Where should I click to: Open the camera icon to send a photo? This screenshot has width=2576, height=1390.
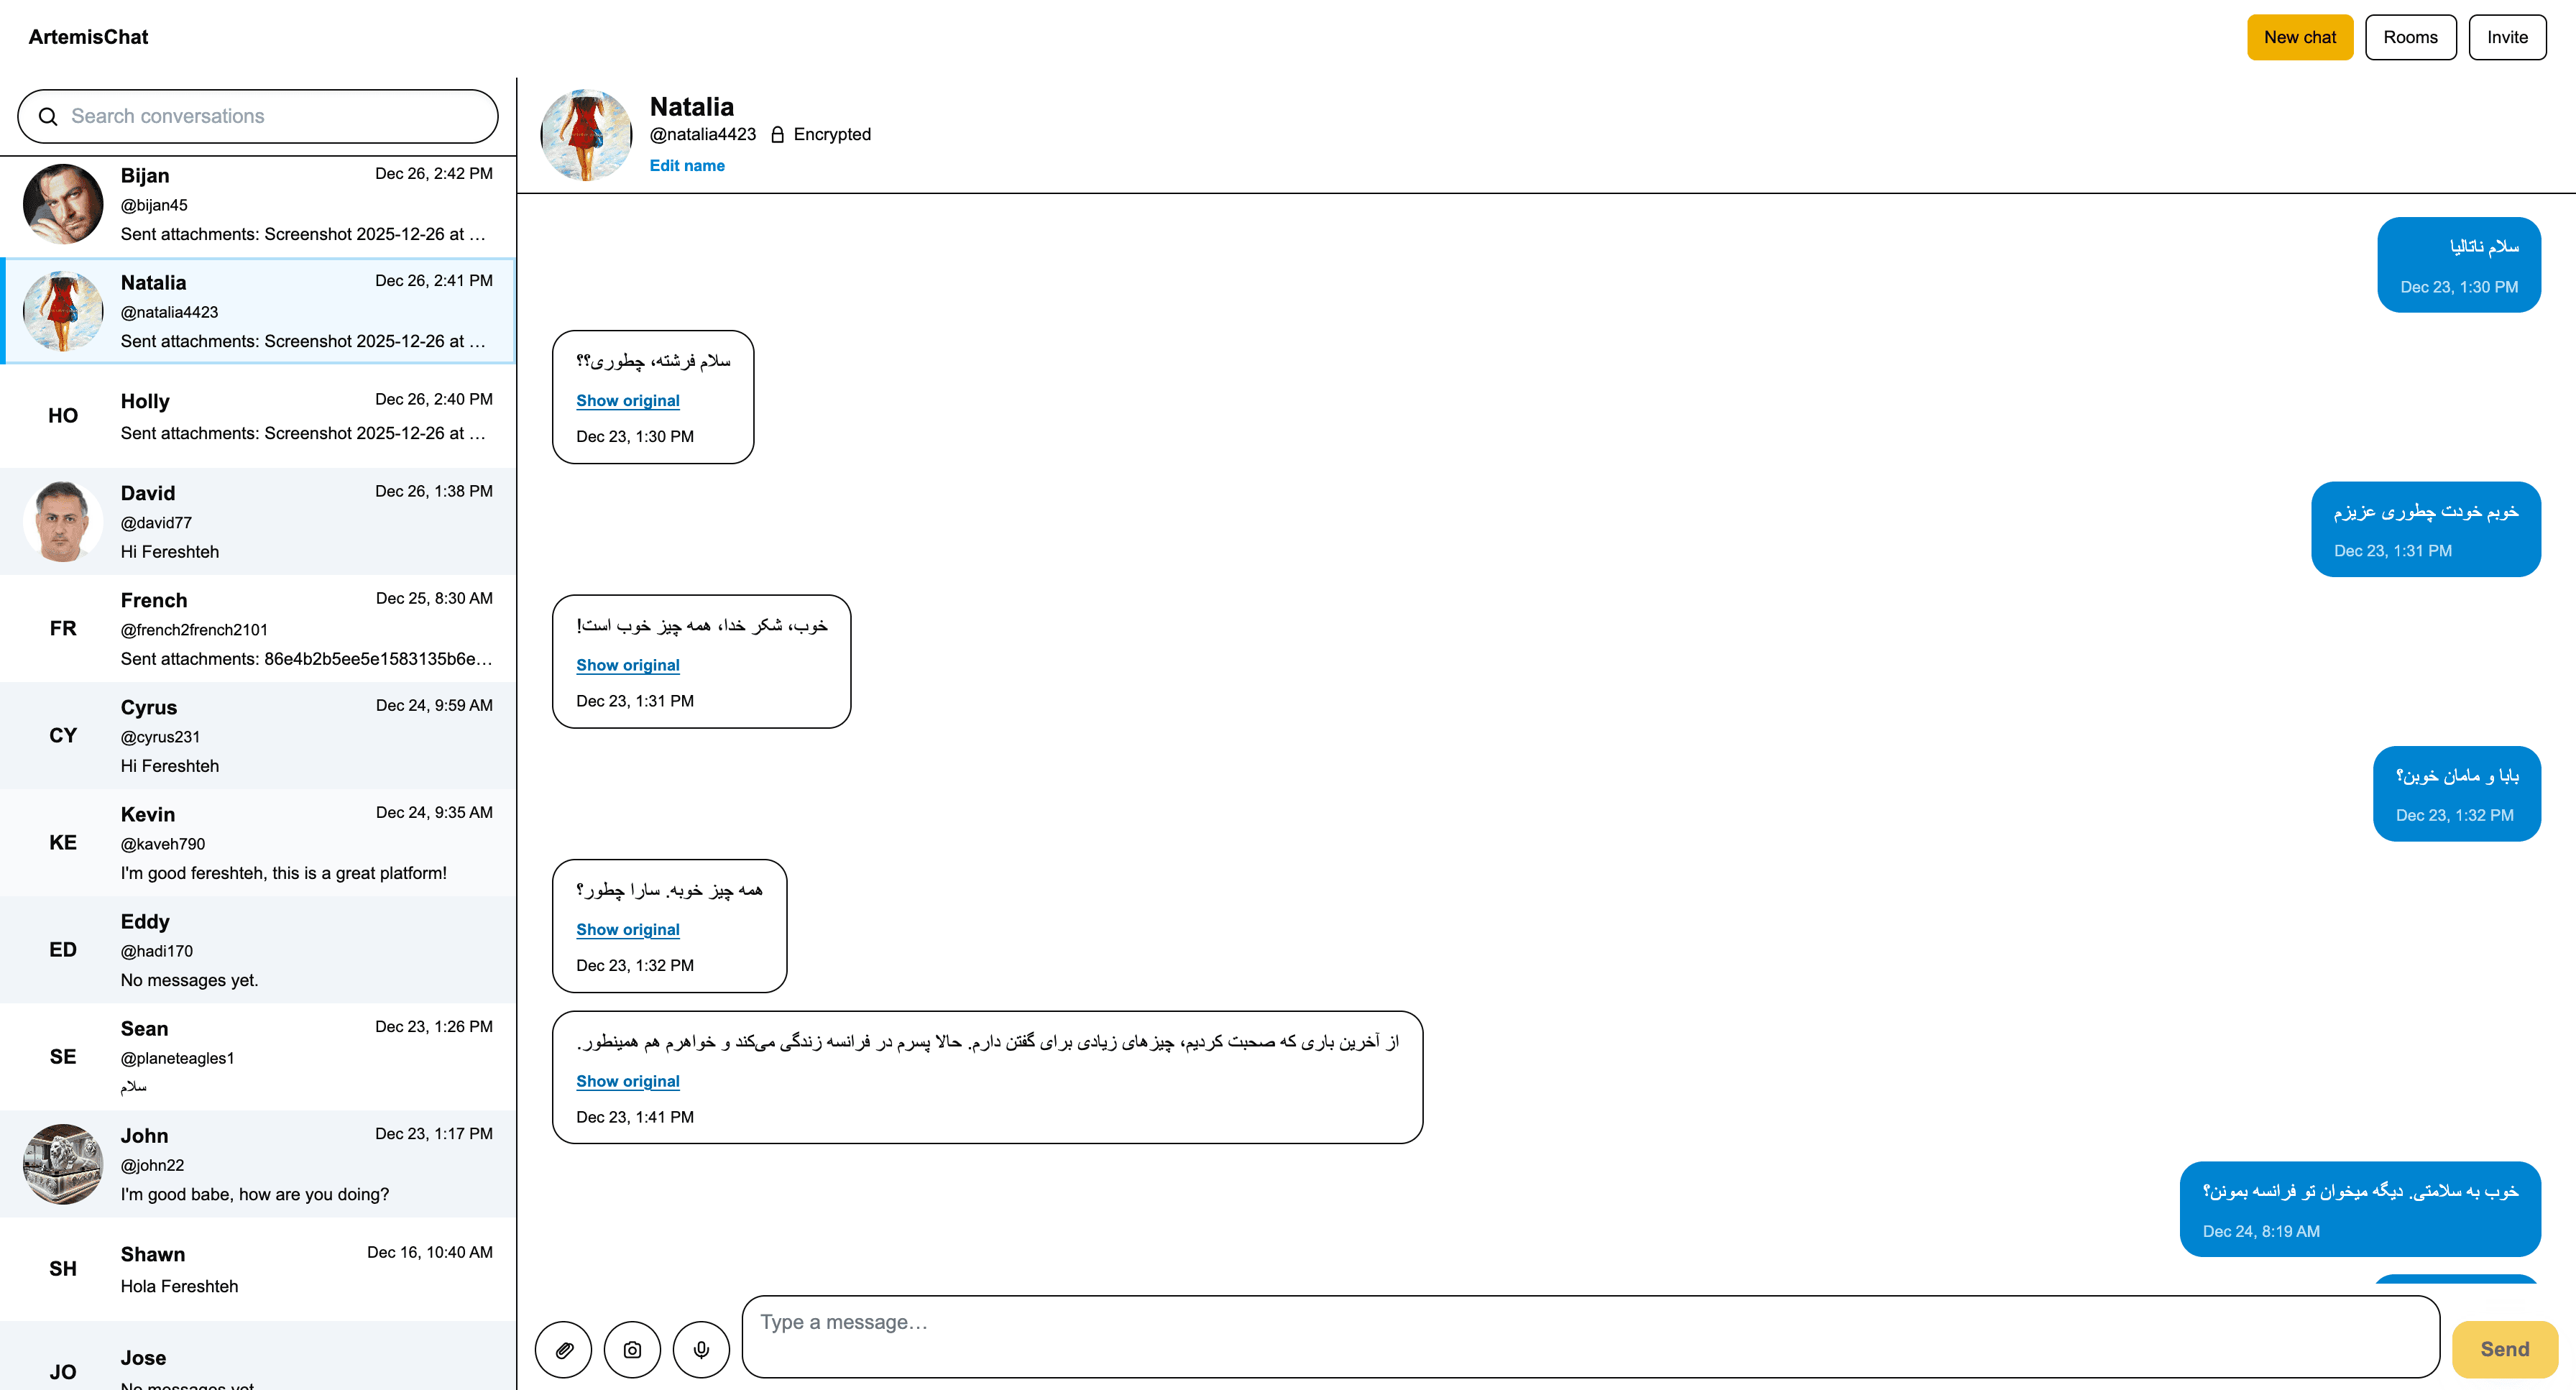(x=632, y=1348)
